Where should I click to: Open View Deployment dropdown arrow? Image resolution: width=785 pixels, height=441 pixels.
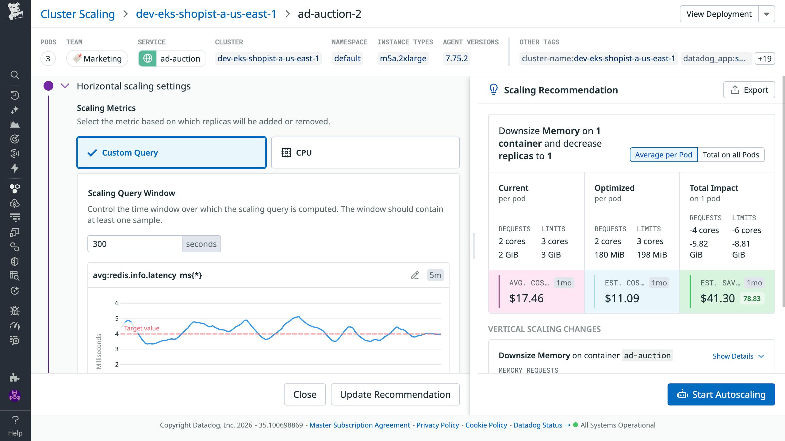[x=766, y=14]
